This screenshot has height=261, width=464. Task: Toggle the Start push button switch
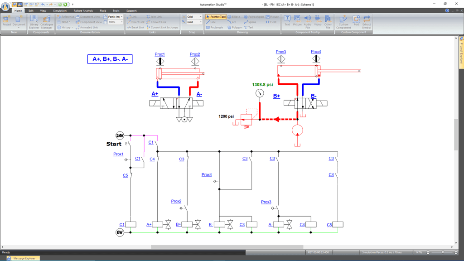pos(128,144)
